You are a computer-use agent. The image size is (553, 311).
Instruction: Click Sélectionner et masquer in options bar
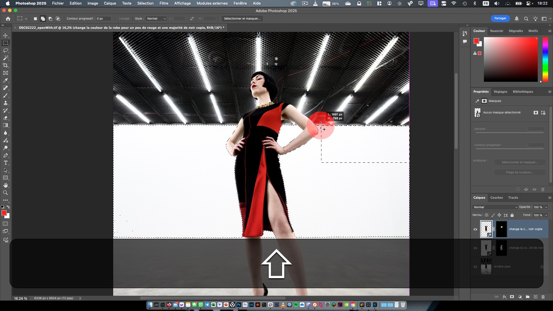[x=242, y=19]
